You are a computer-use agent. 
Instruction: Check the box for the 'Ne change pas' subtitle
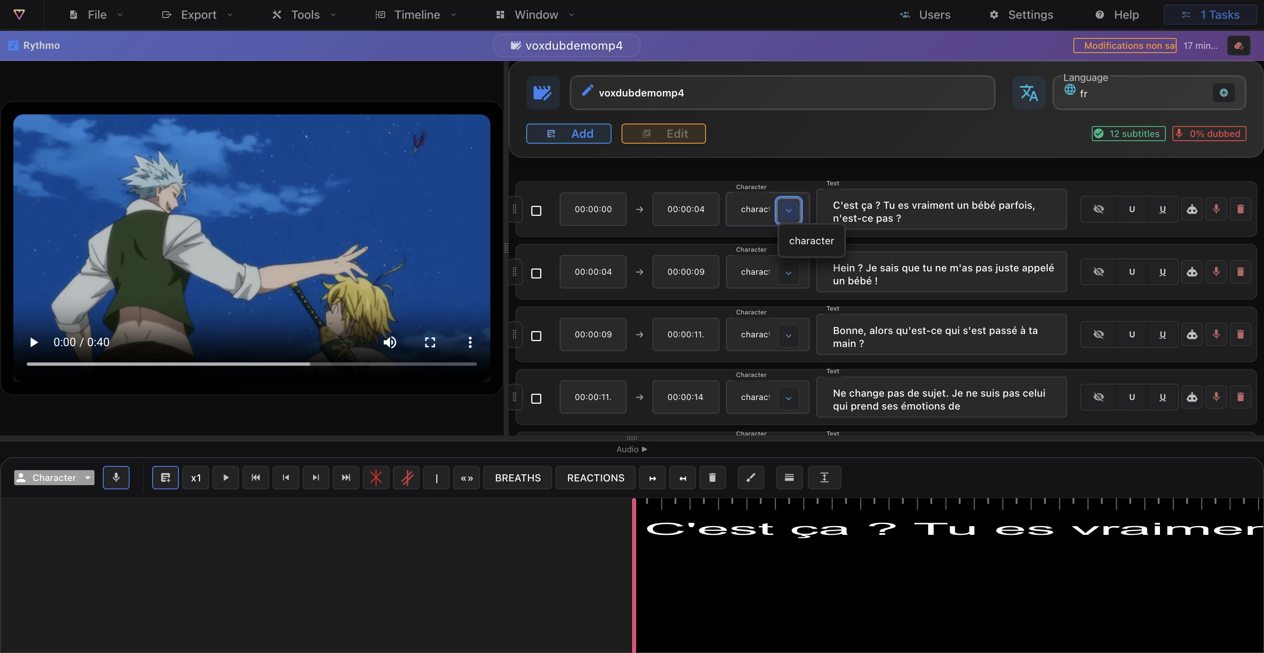pyautogui.click(x=536, y=399)
